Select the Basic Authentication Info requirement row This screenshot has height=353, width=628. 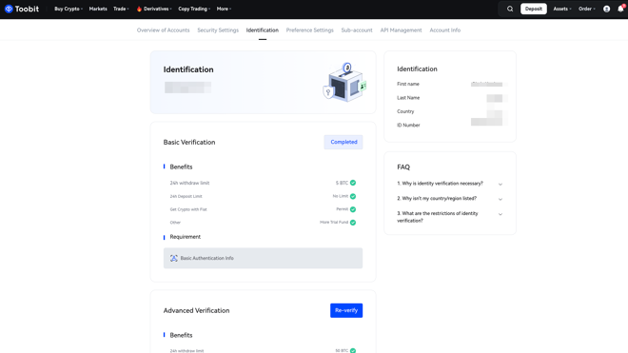click(263, 258)
